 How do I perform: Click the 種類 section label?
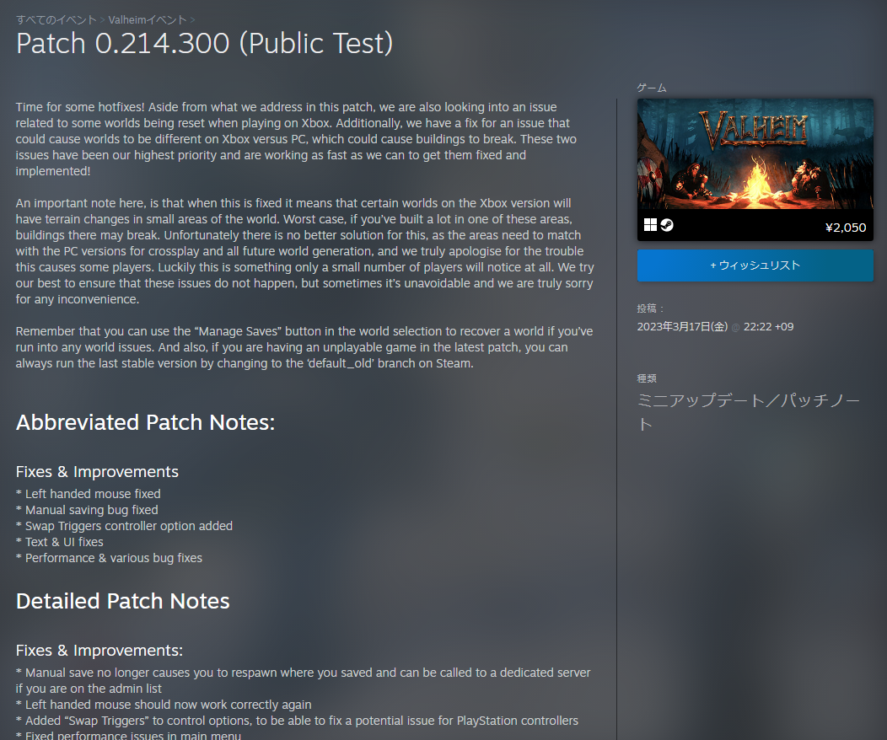pos(647,378)
